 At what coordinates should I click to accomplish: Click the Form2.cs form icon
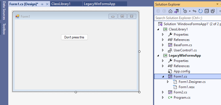coord(170,92)
